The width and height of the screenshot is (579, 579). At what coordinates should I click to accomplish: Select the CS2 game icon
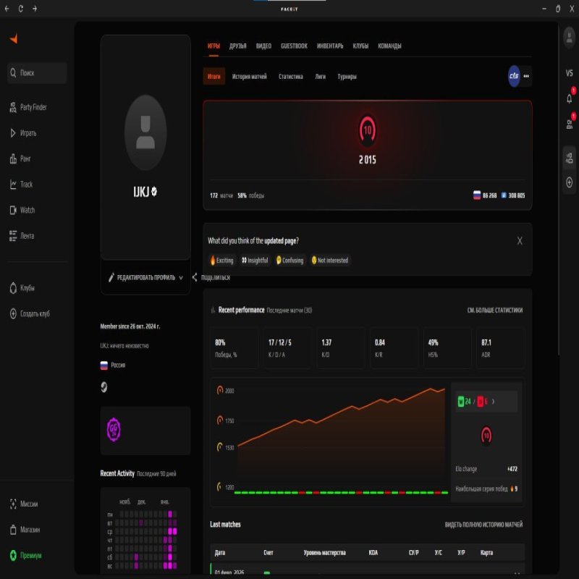pyautogui.click(x=513, y=75)
